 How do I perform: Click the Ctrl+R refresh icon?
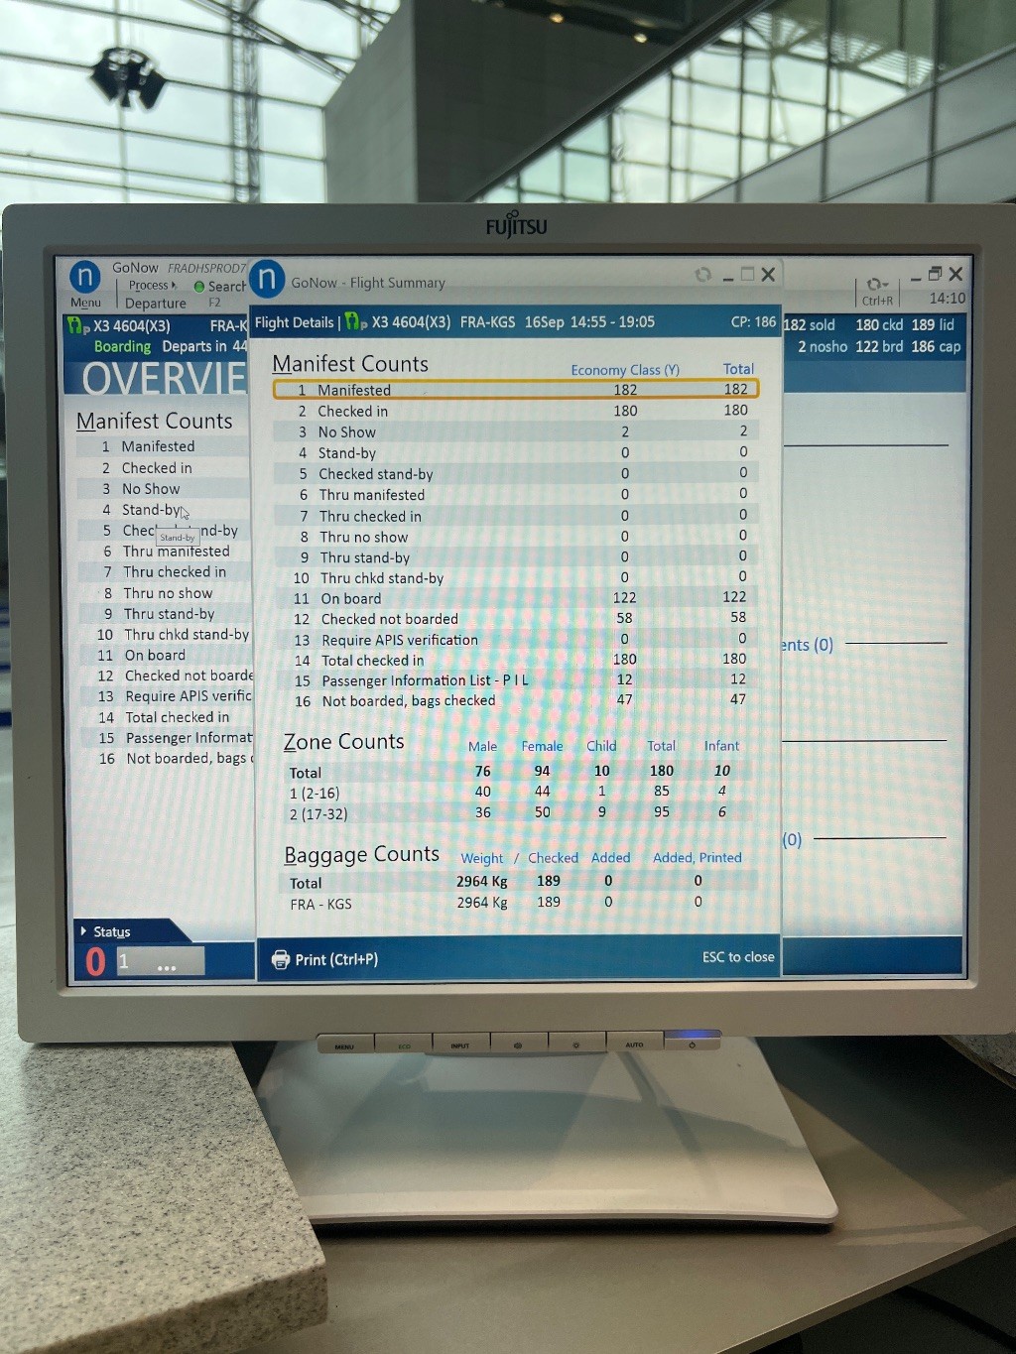(x=876, y=284)
